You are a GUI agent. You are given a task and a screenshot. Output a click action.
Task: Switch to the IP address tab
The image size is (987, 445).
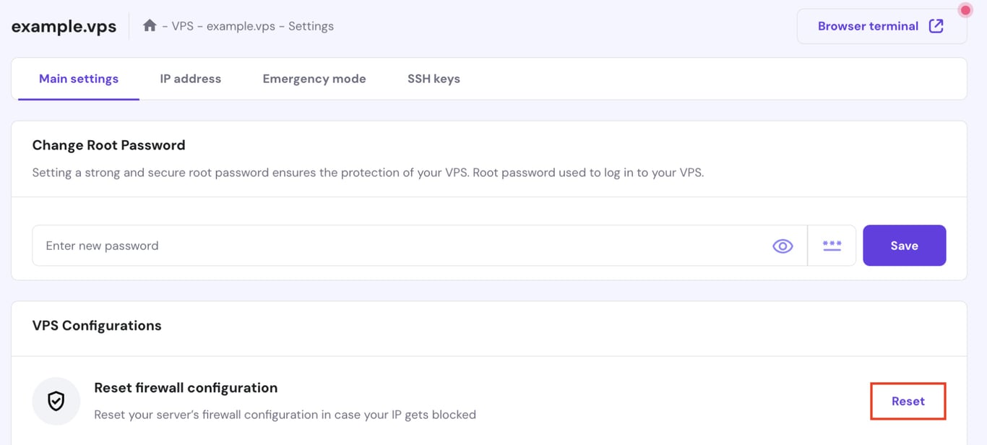click(x=191, y=79)
